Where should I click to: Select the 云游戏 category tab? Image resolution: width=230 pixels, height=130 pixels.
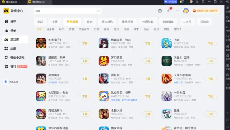point(204,22)
